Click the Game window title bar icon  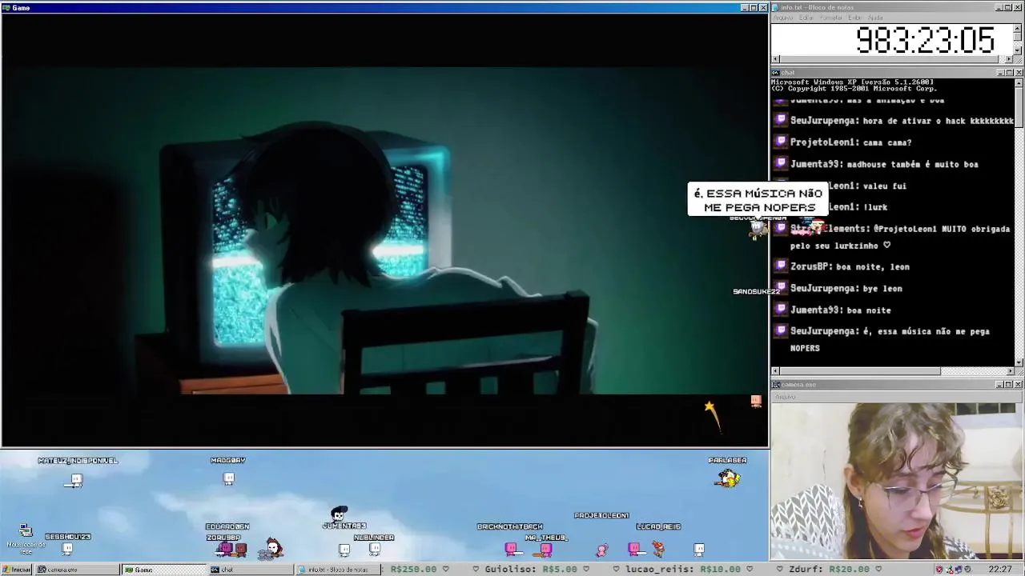pyautogui.click(x=6, y=7)
